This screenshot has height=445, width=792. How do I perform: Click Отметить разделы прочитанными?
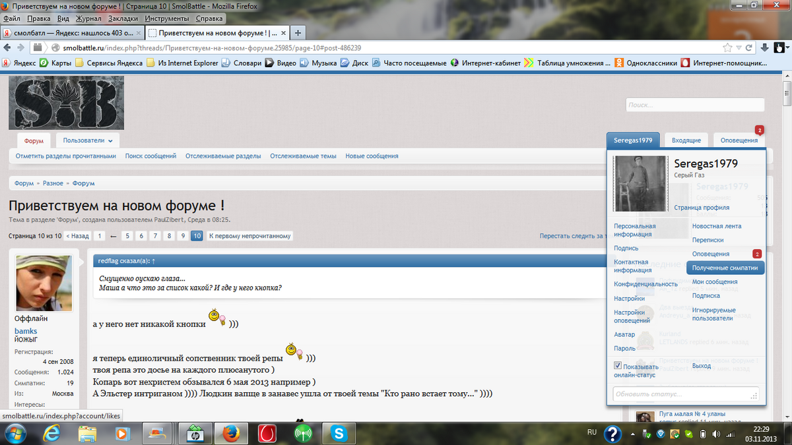tap(66, 156)
